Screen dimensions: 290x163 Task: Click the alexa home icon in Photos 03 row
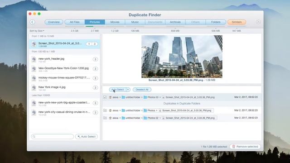[110, 97]
